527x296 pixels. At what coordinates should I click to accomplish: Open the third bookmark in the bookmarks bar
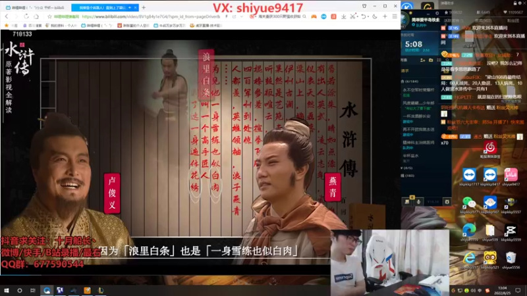click(x=61, y=26)
